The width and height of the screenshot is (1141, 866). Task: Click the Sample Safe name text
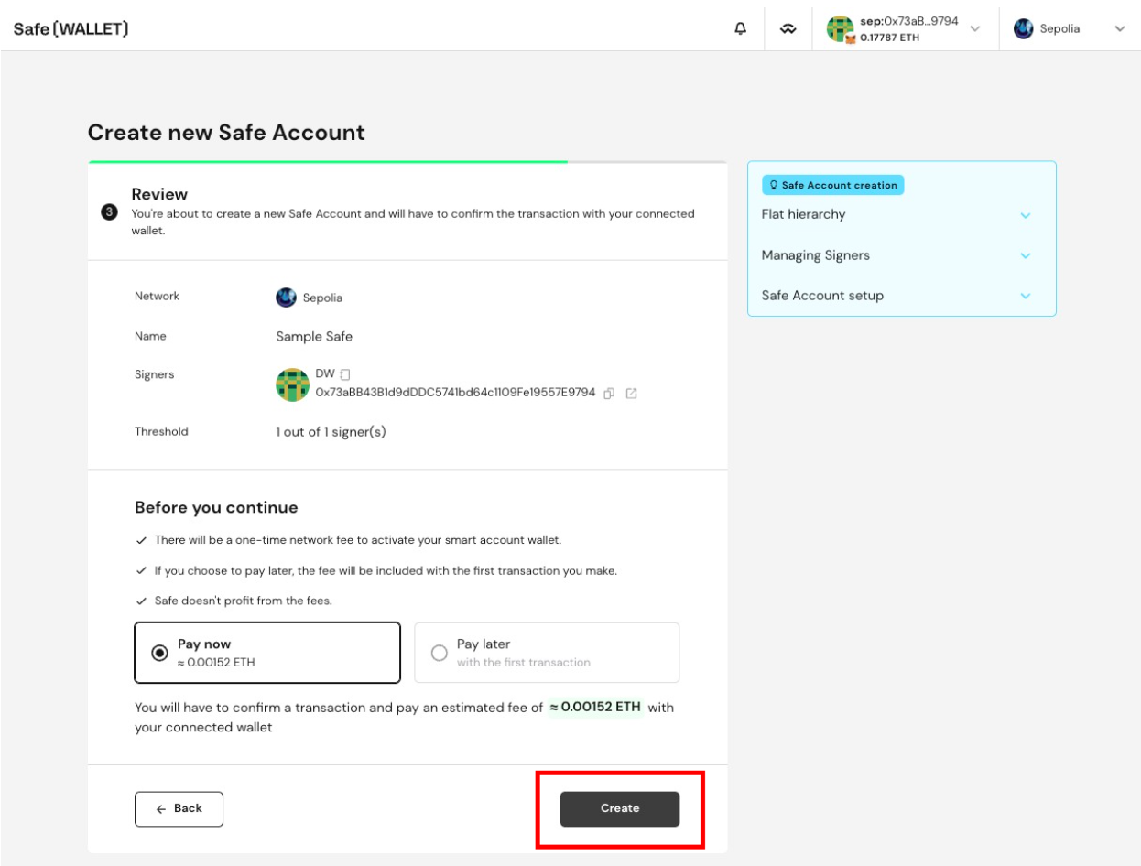click(x=314, y=336)
